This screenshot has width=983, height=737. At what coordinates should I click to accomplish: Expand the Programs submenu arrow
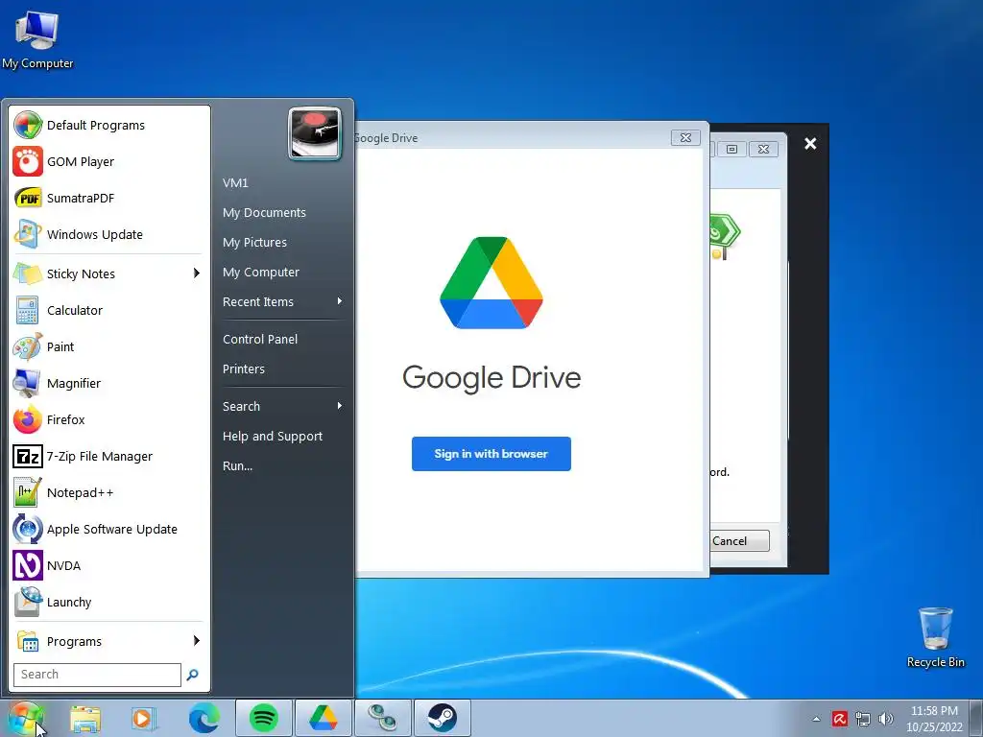click(196, 640)
